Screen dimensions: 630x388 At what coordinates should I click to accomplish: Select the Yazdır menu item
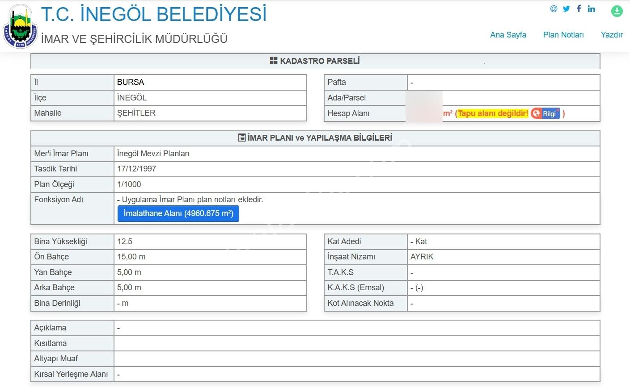click(x=612, y=35)
